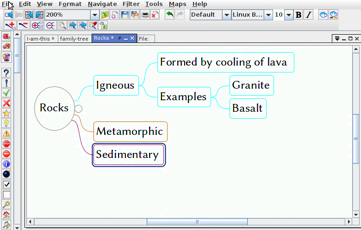Open the Format menu
Viewport: 361px width, 230px height.
point(70,4)
